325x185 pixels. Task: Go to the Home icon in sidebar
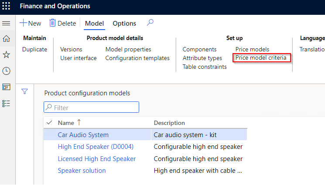click(6, 39)
